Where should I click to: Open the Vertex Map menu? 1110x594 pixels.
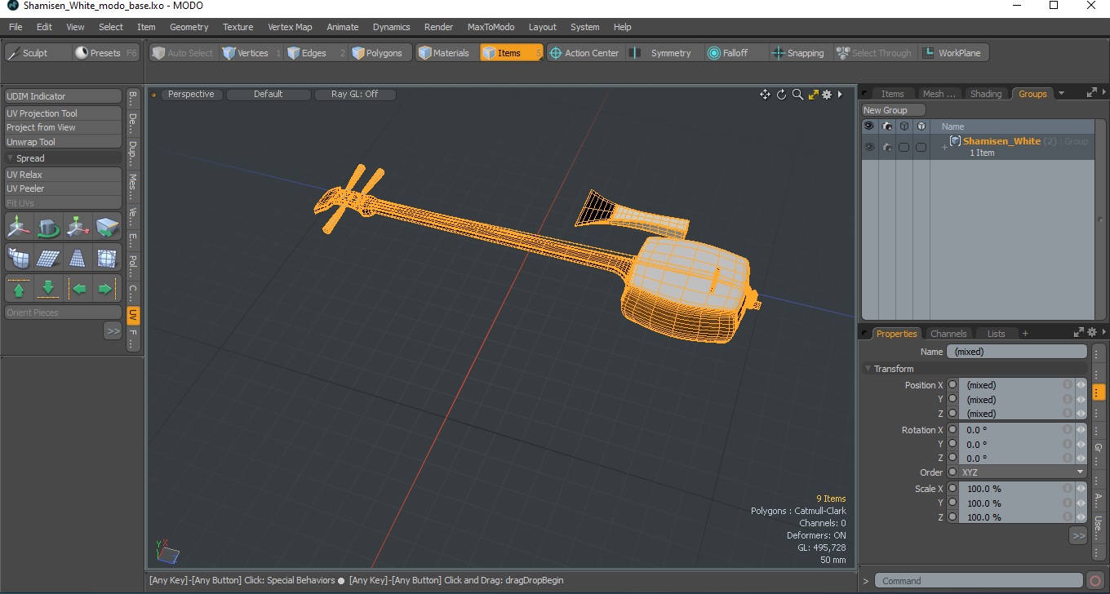click(290, 27)
